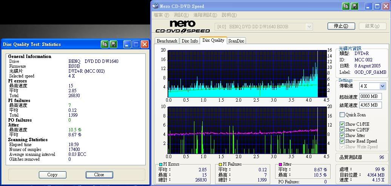Minimize the Nero CD-DVD Speed window
The width and height of the screenshot is (391, 186).
[x=369, y=6]
